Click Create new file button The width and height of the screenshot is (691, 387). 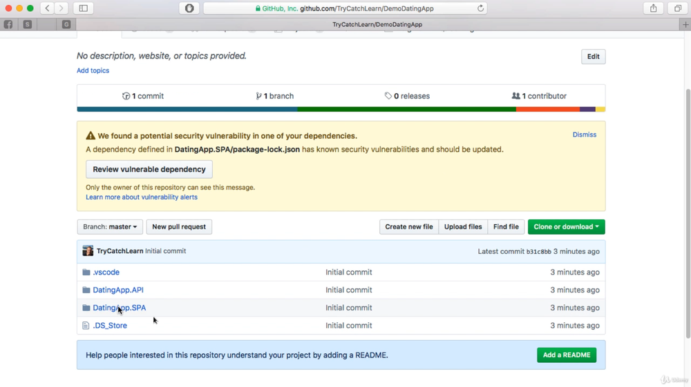(x=409, y=227)
